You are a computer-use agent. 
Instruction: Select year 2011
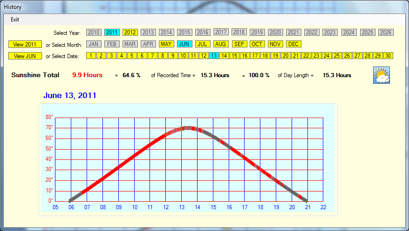pos(112,33)
